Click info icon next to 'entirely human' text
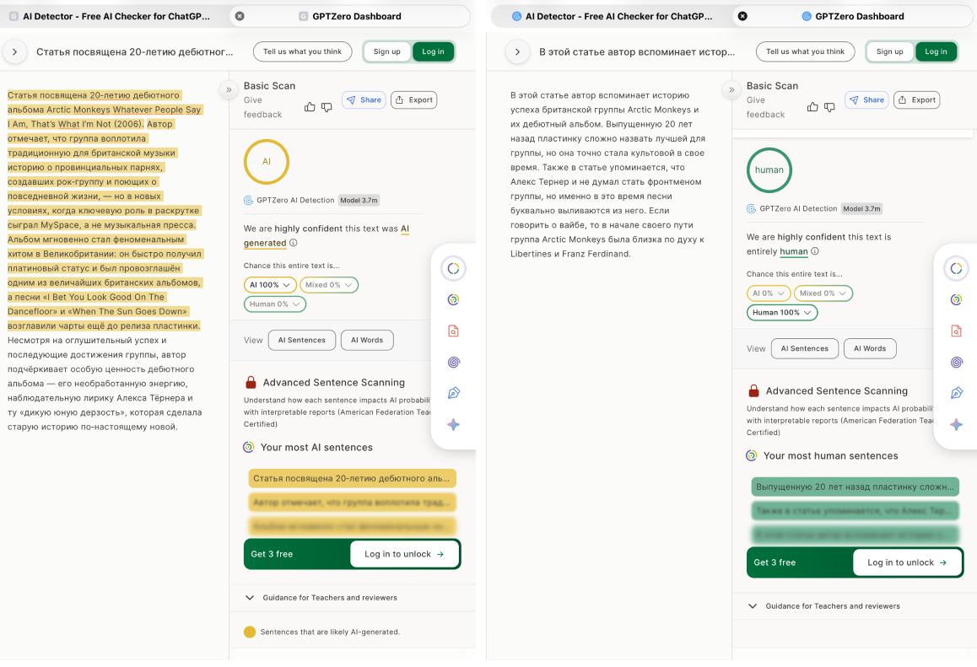This screenshot has height=667, width=977. pos(815,251)
